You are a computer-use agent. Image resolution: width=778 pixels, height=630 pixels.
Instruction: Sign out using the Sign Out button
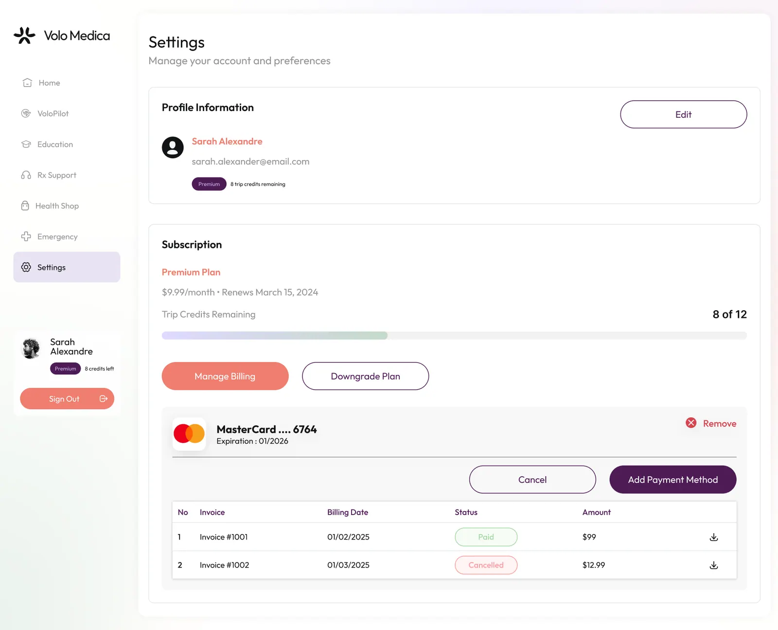(x=67, y=399)
